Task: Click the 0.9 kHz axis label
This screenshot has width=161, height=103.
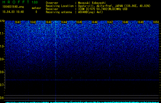Action: (2, 59)
